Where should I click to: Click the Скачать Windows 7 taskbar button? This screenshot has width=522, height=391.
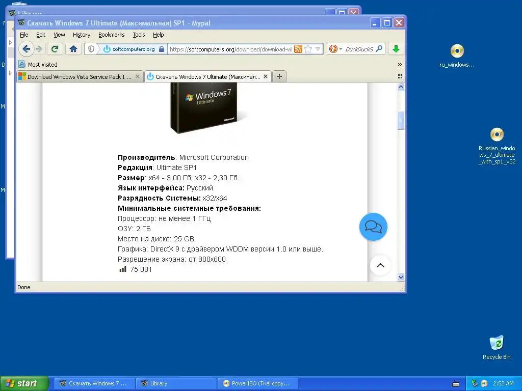coord(94,383)
